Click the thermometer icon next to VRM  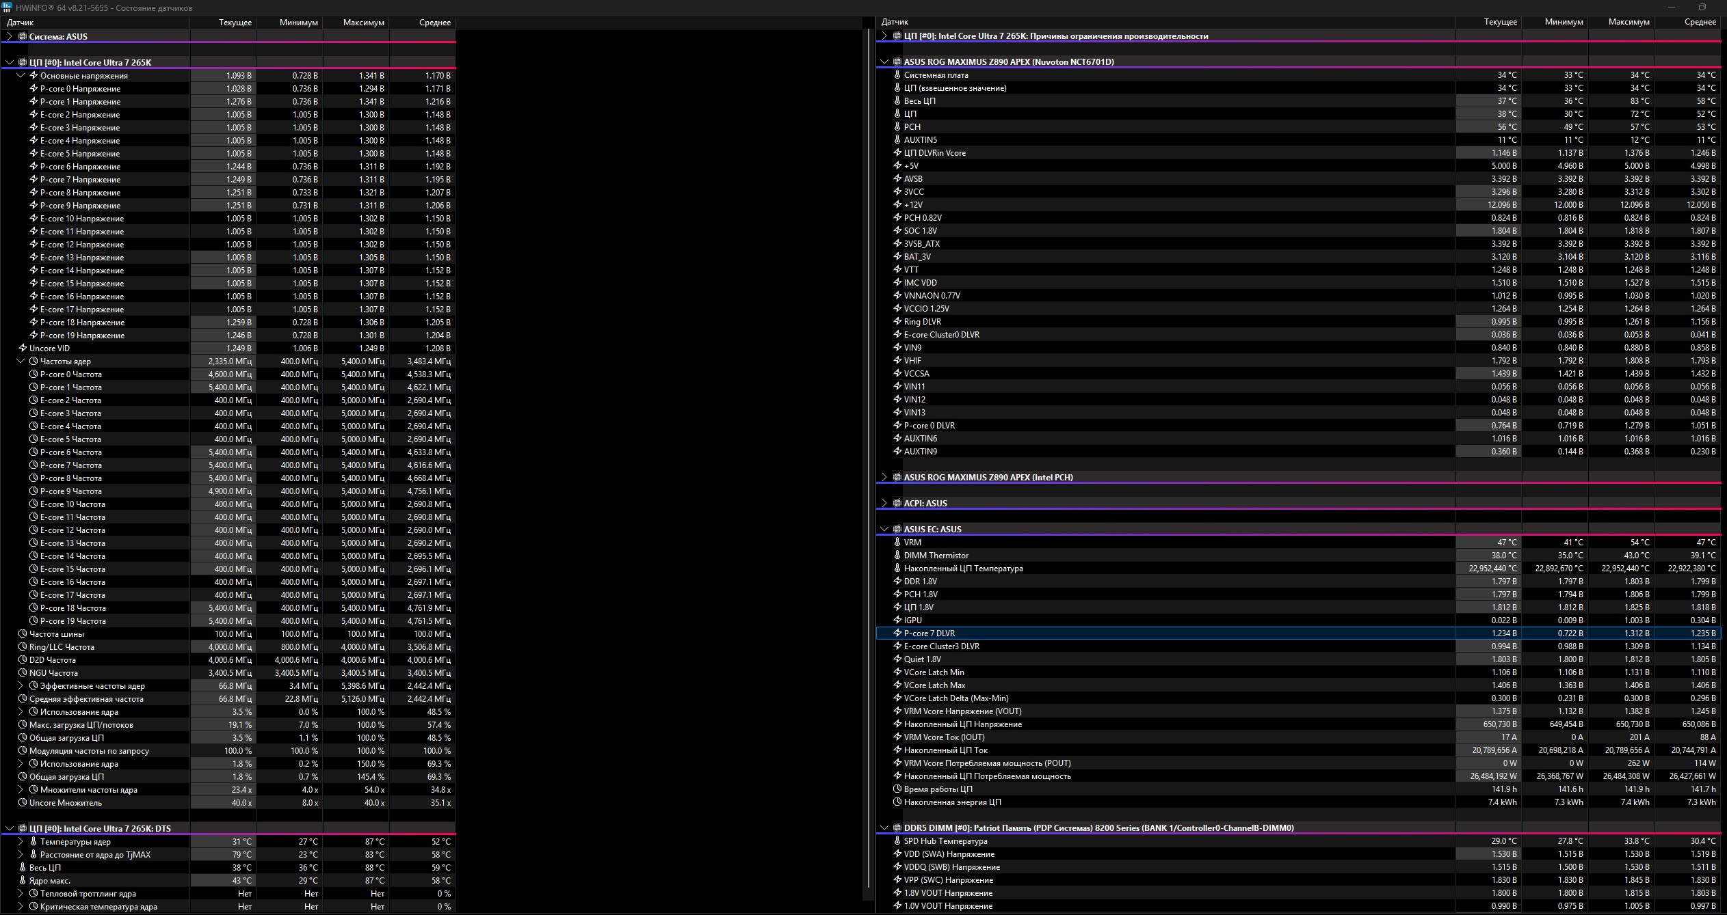coord(897,542)
